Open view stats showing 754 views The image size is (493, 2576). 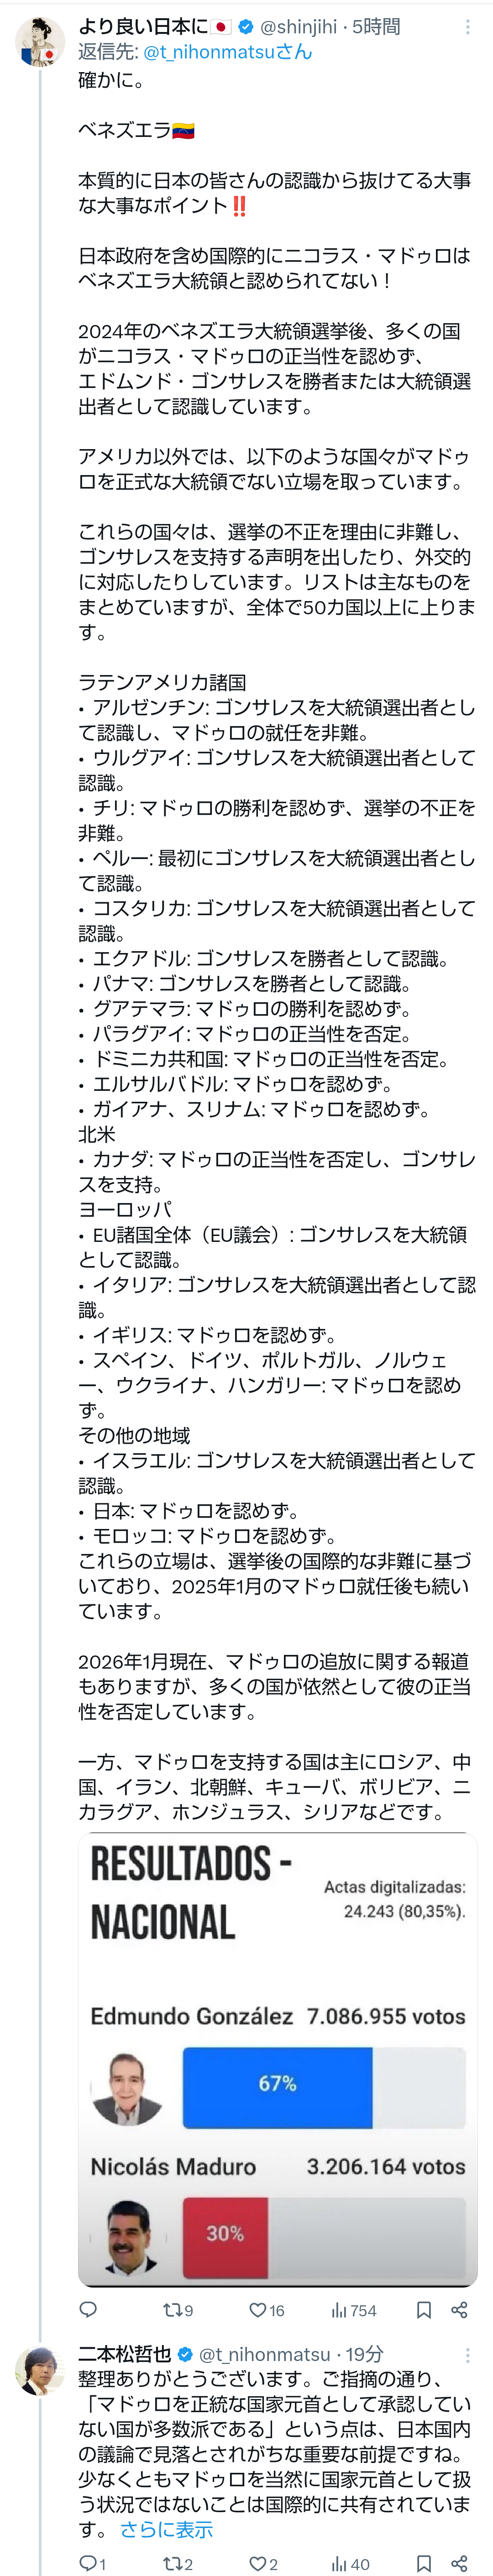(354, 2309)
